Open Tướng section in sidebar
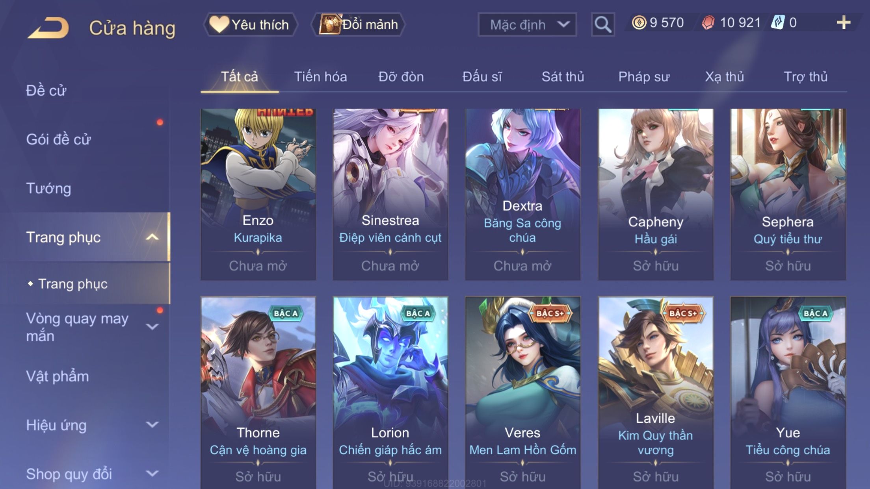Screen dimensions: 870x489 pos(48,189)
